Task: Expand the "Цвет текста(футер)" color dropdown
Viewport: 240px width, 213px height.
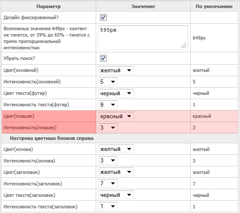Action: pyautogui.click(x=116, y=93)
